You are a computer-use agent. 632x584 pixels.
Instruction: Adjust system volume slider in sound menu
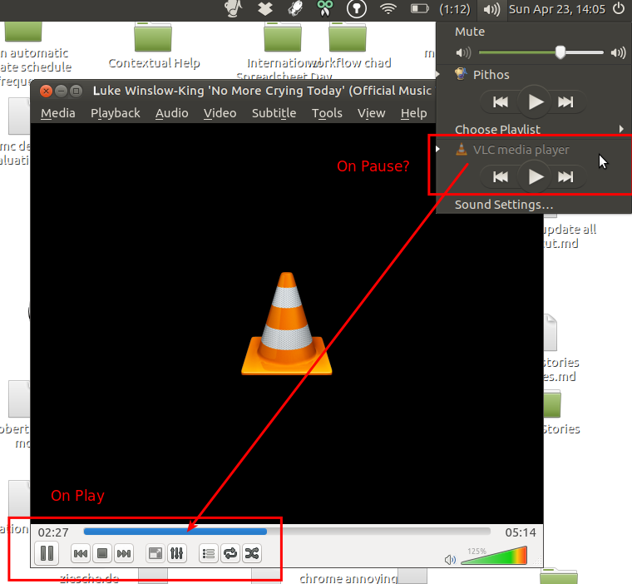pyautogui.click(x=541, y=52)
